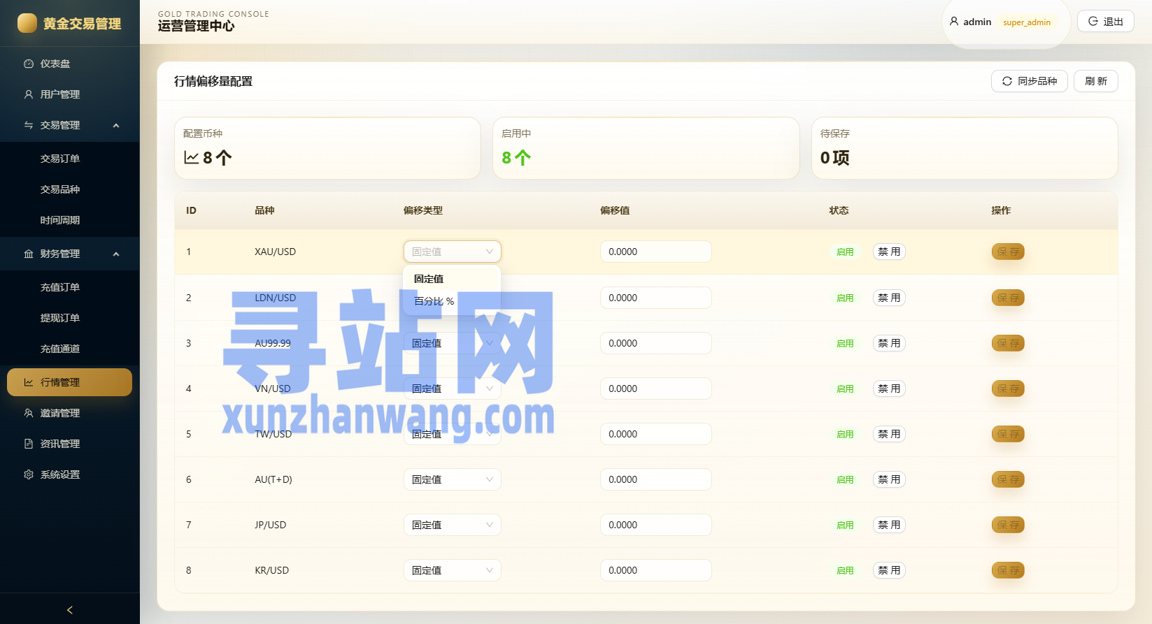Image resolution: width=1152 pixels, height=624 pixels.
Task: Click the 同步品种 sync button
Action: pos(1029,81)
